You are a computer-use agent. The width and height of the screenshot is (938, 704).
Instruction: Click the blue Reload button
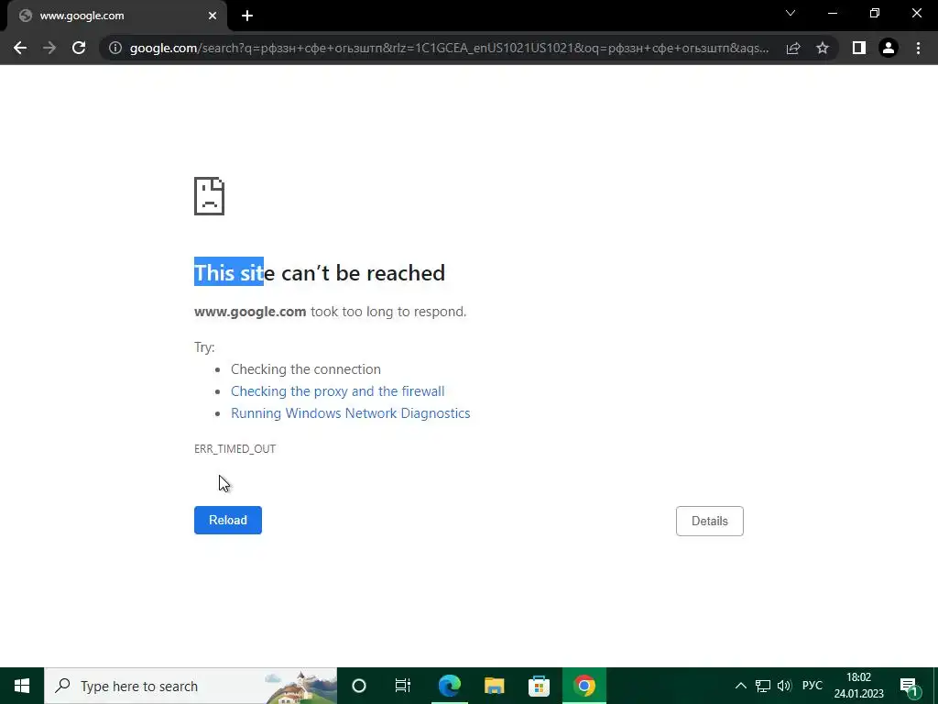point(228,521)
